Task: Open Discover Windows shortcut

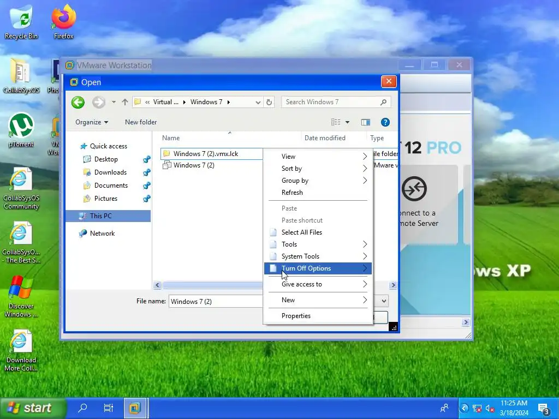Action: (x=21, y=296)
